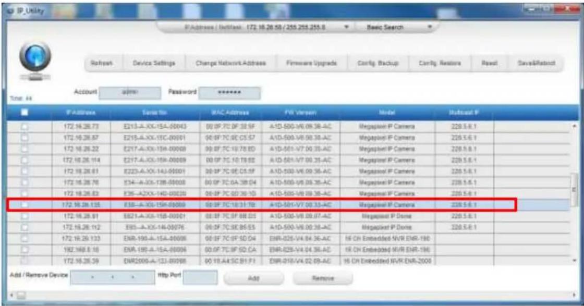Viewport: 584px width, 306px height.
Task: Sort by Multicast IP column header
Action: [x=464, y=113]
